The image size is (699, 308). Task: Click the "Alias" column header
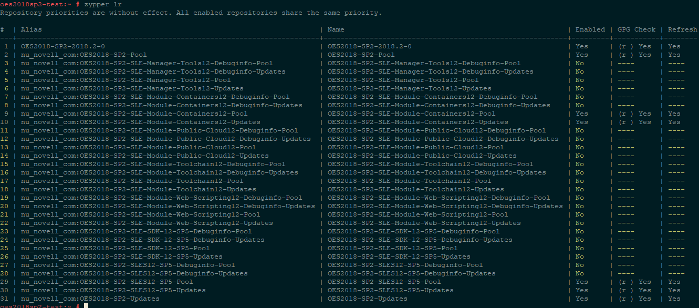(31, 29)
